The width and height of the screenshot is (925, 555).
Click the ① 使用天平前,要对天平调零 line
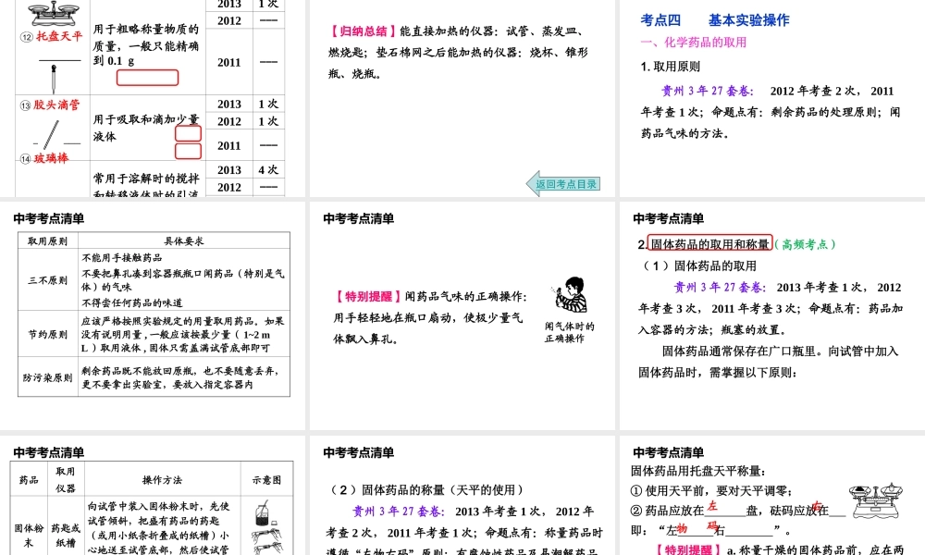pos(710,490)
